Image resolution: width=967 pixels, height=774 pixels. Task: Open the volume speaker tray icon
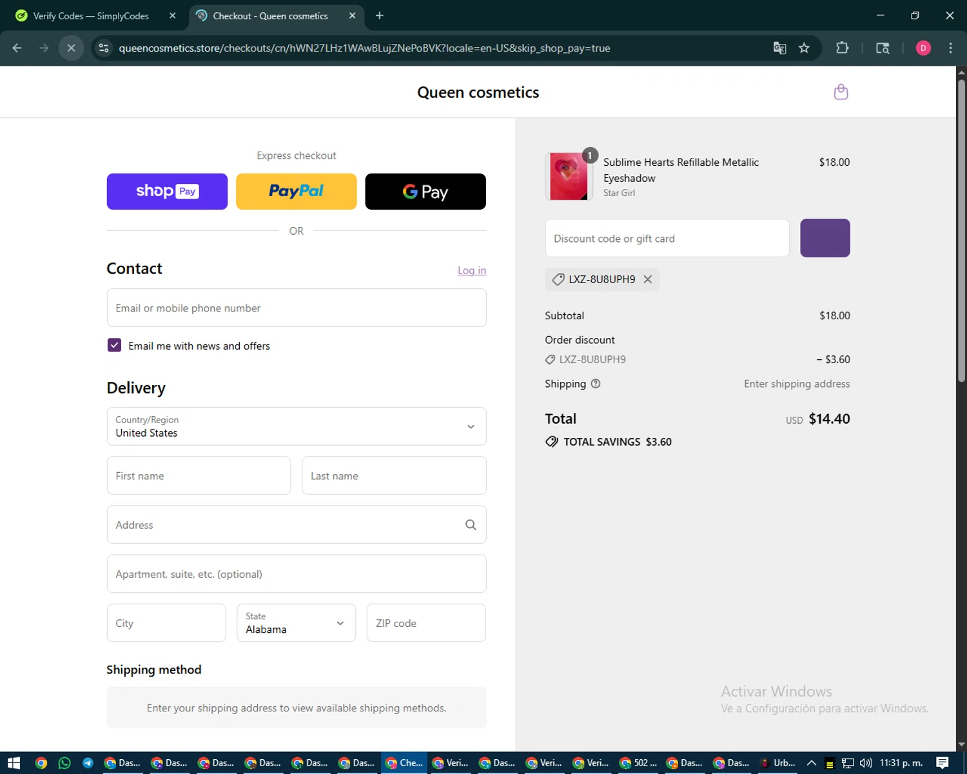click(866, 763)
